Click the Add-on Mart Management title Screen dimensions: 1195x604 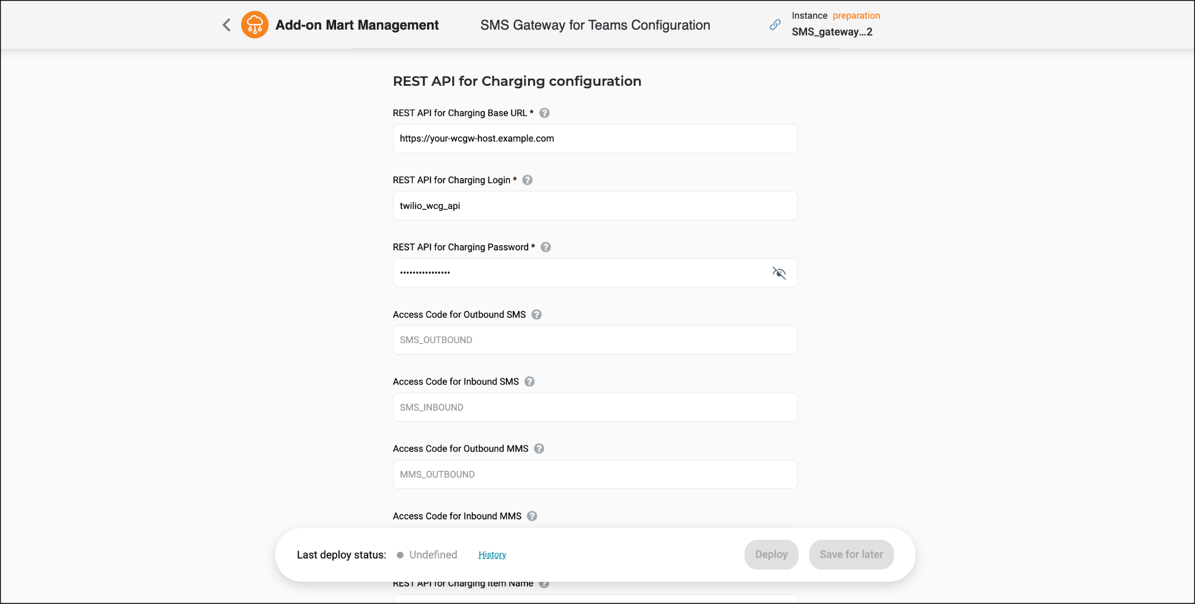coord(357,25)
